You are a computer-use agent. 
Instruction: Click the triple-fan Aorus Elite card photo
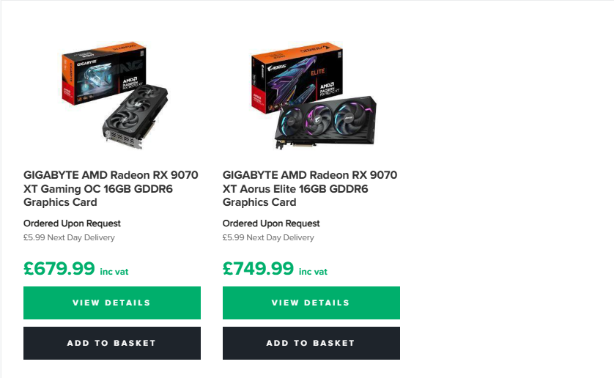(326, 121)
